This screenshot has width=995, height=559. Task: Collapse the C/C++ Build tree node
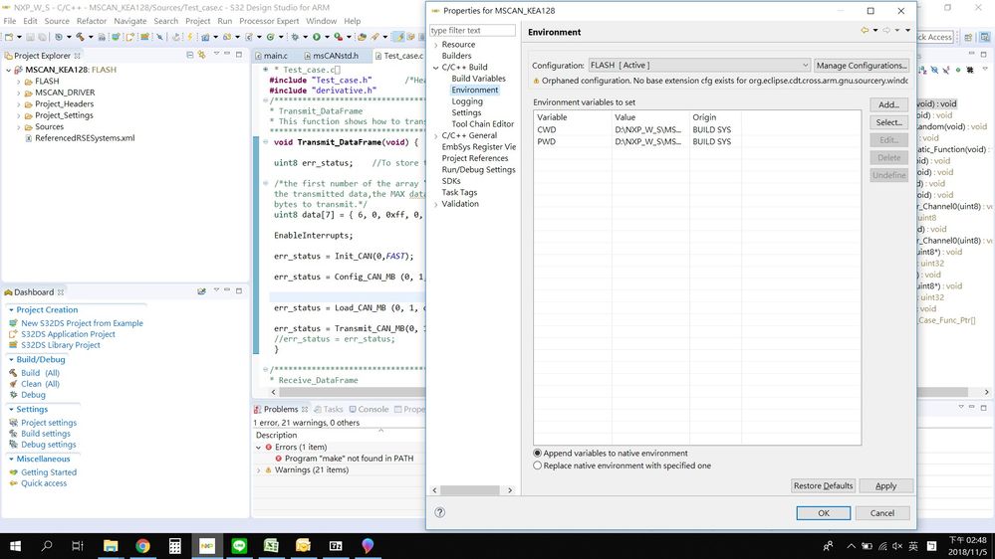[x=436, y=68]
